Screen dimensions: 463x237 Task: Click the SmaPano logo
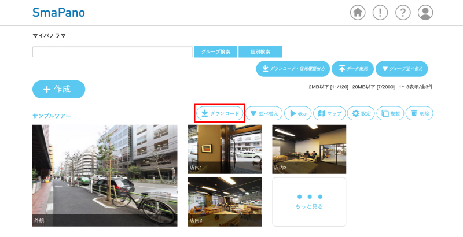[58, 12]
